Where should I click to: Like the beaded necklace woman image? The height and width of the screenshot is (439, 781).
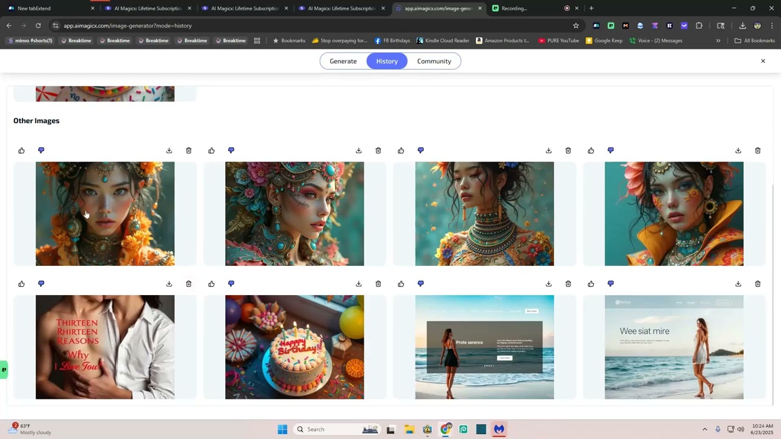coord(401,151)
